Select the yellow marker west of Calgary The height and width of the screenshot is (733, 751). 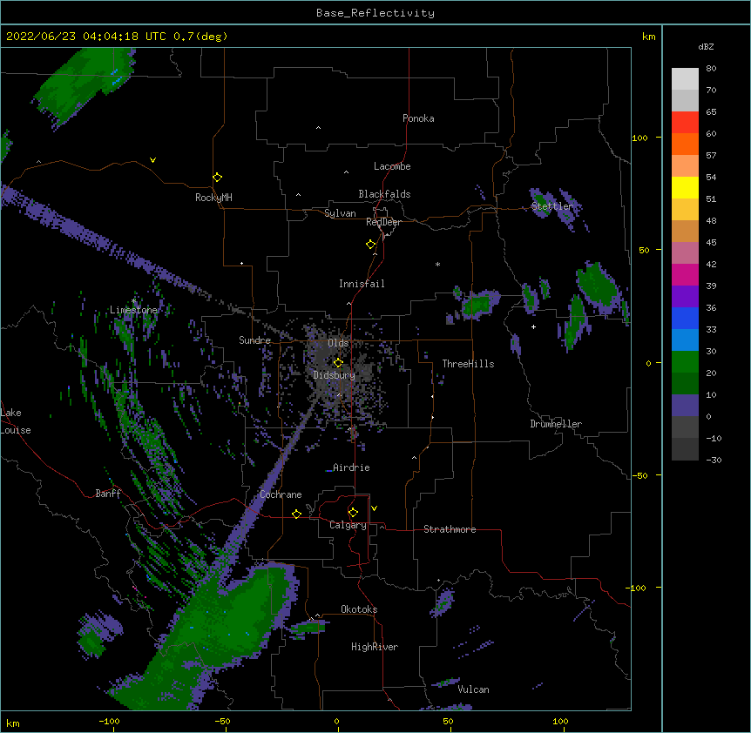296,514
